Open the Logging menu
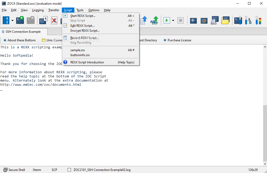 point(38,10)
